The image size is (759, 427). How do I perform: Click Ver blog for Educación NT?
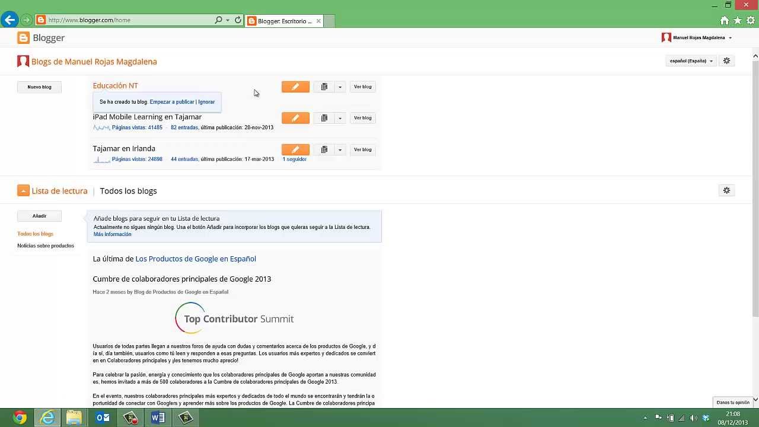(362, 87)
